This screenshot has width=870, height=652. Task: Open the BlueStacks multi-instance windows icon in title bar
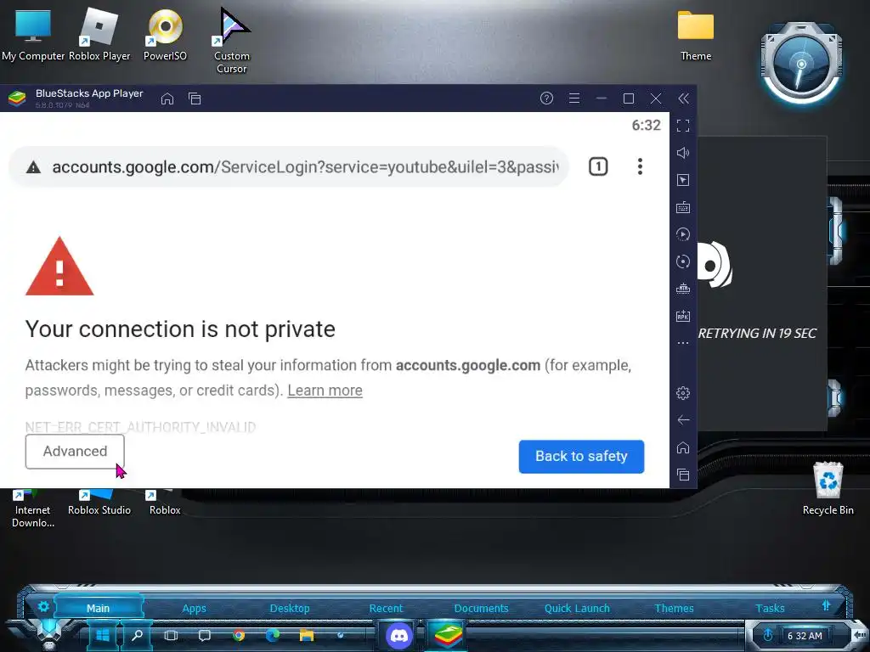pyautogui.click(x=195, y=98)
